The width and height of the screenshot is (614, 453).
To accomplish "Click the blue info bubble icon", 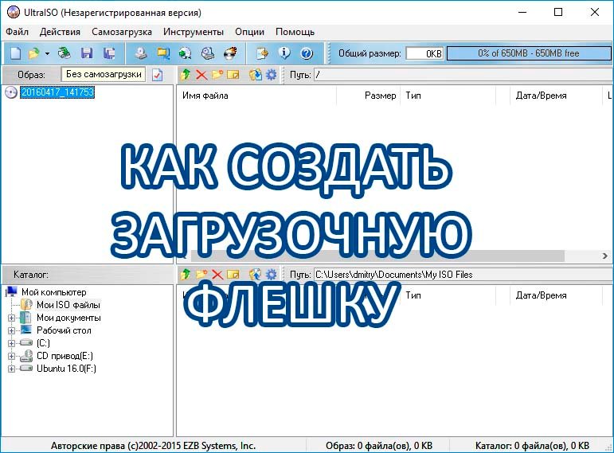I will pyautogui.click(x=284, y=53).
